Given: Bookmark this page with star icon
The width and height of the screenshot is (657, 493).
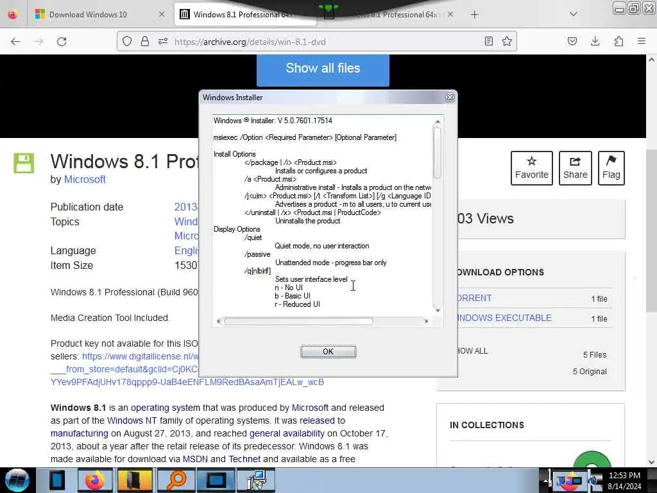Looking at the screenshot, I should (507, 41).
